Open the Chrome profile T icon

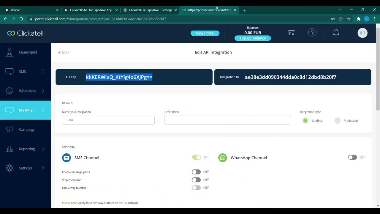367,19
